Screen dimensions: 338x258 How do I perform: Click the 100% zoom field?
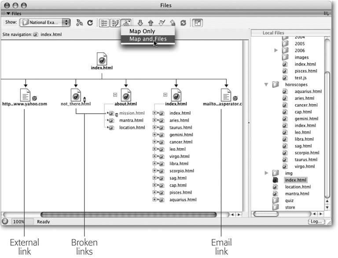pyautogui.click(x=22, y=222)
